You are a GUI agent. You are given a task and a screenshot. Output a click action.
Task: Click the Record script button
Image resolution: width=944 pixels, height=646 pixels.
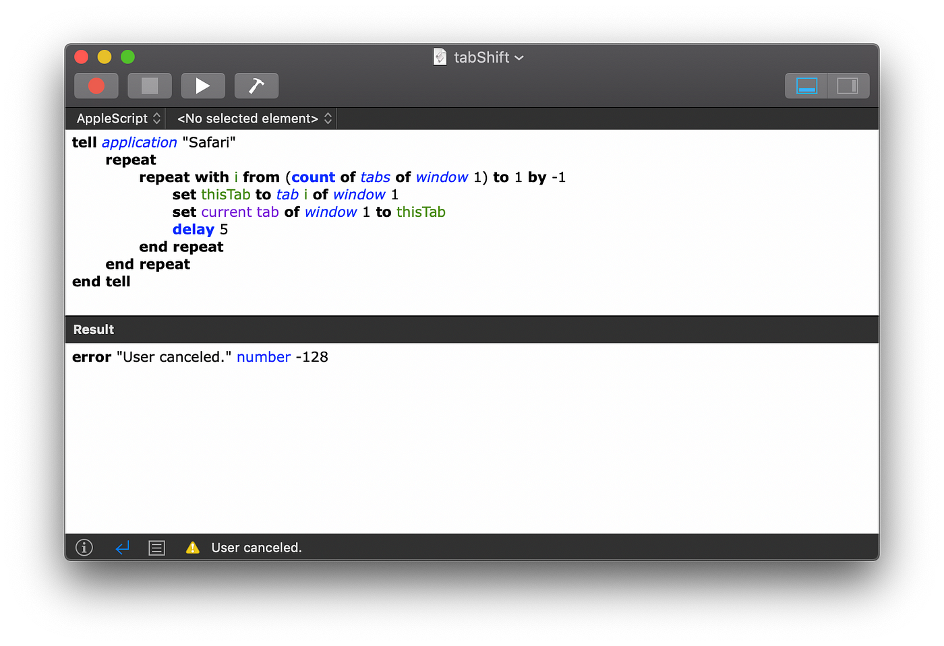(96, 86)
